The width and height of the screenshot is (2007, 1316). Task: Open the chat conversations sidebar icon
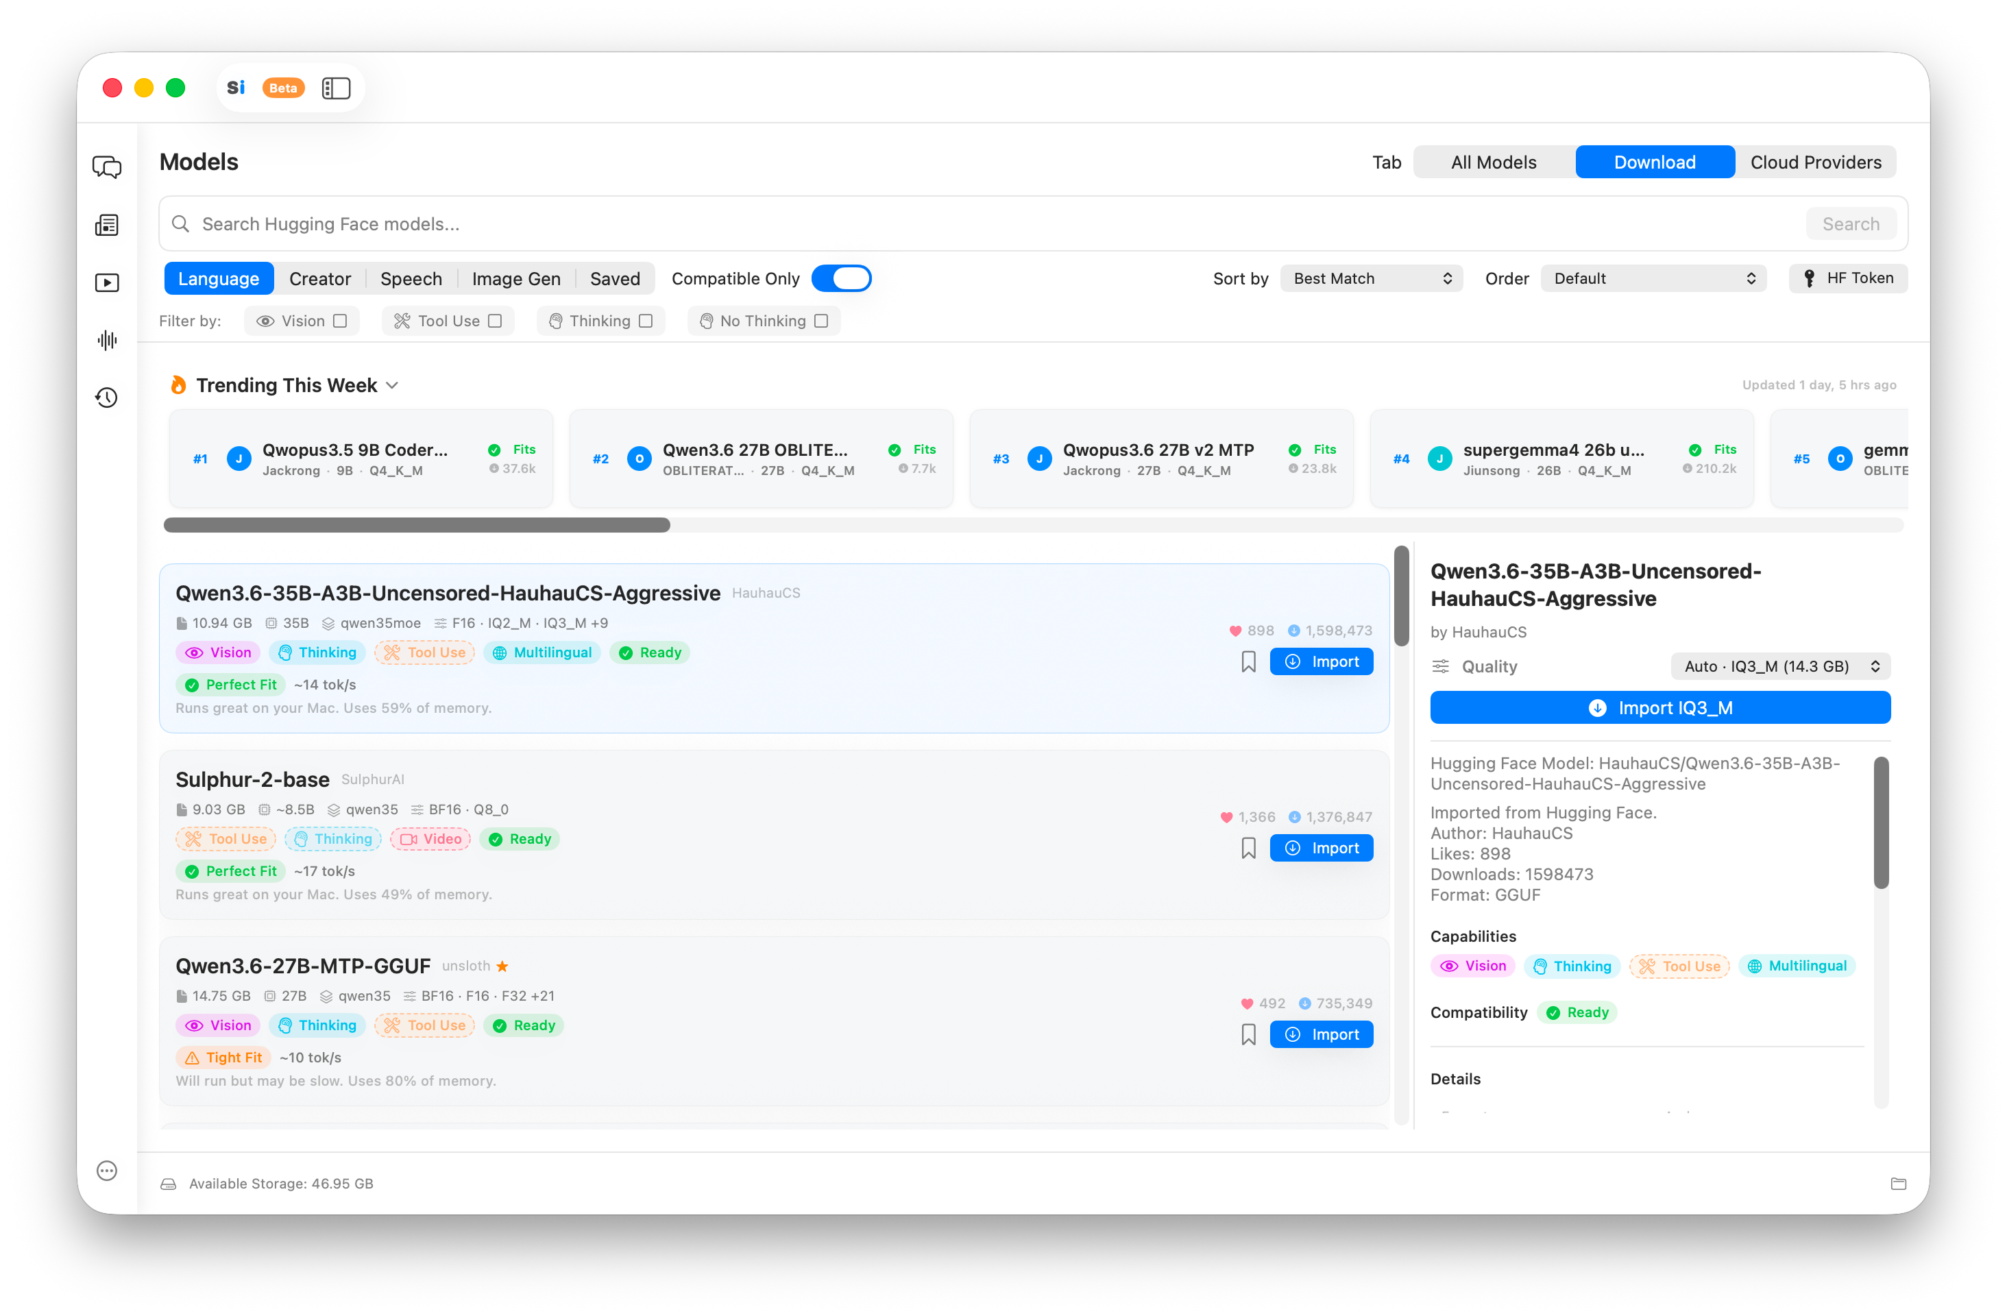[107, 167]
